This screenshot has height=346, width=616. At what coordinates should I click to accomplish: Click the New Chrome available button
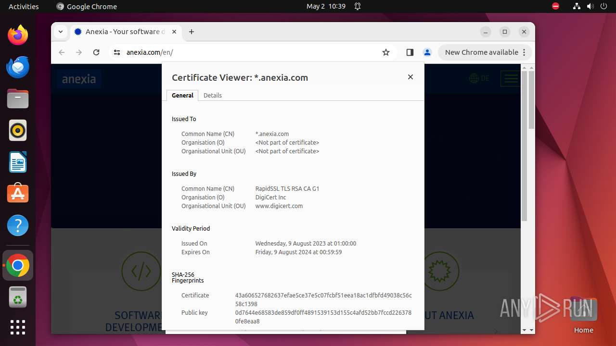[485, 52]
